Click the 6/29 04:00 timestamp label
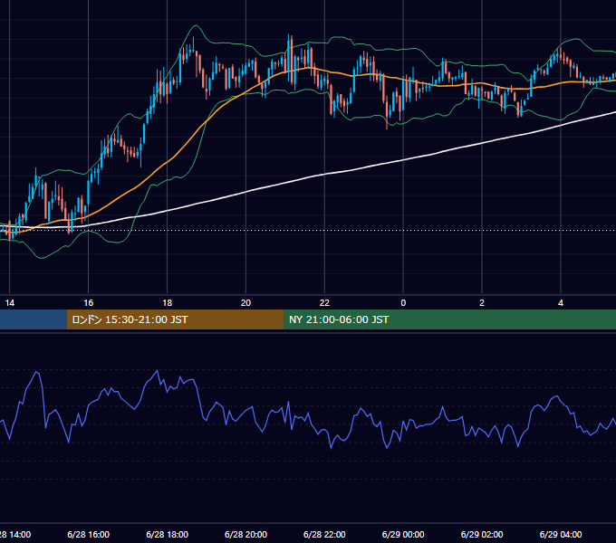616x543 pixels. click(561, 534)
